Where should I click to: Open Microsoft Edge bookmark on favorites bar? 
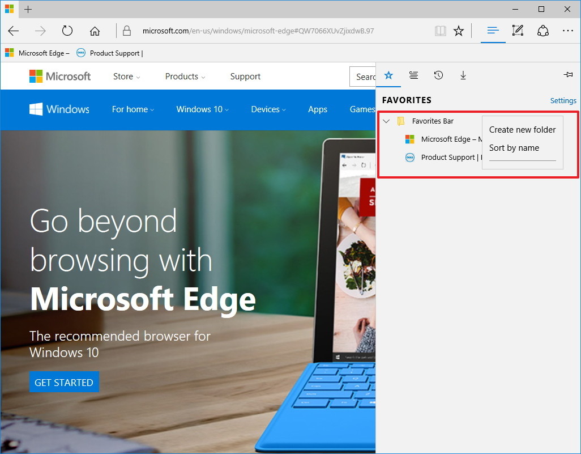click(37, 53)
